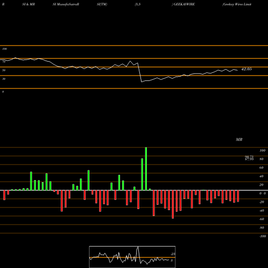268x268 pixels.
Task: Click the 'SI(TM)' header label
Action: tap(102, 4)
